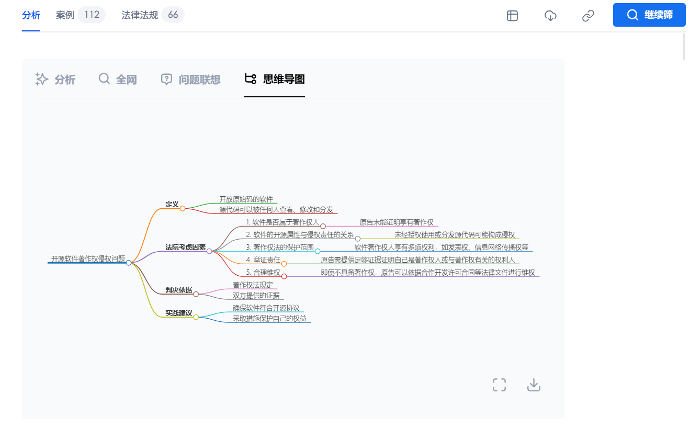Click the cloud download icon in the header
The width and height of the screenshot is (690, 439).
coord(550,16)
